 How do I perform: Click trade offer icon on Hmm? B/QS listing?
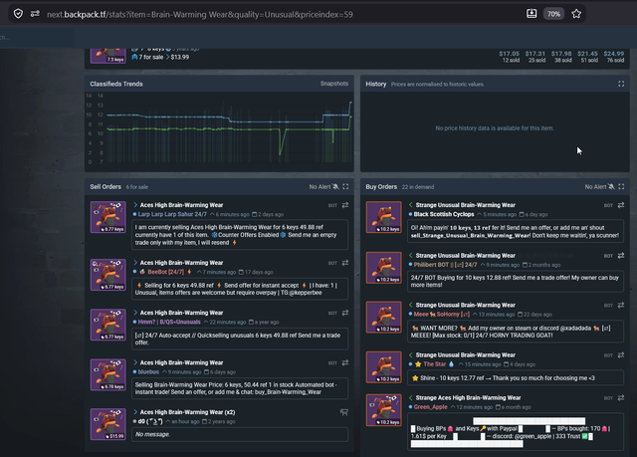coord(345,313)
